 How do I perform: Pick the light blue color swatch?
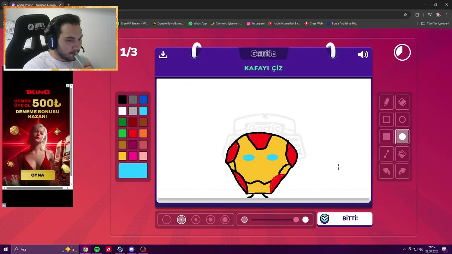(x=143, y=111)
